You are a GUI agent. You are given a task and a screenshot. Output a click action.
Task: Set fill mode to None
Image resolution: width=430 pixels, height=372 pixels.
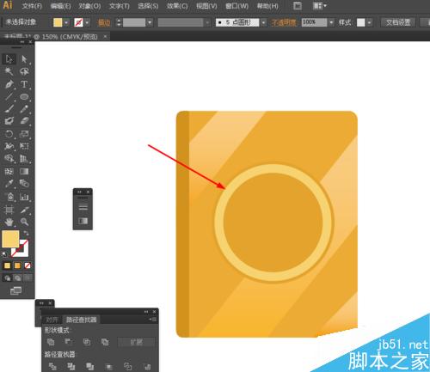28,265
